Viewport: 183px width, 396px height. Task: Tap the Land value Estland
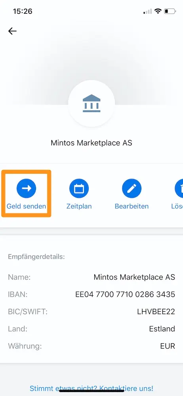click(x=162, y=329)
